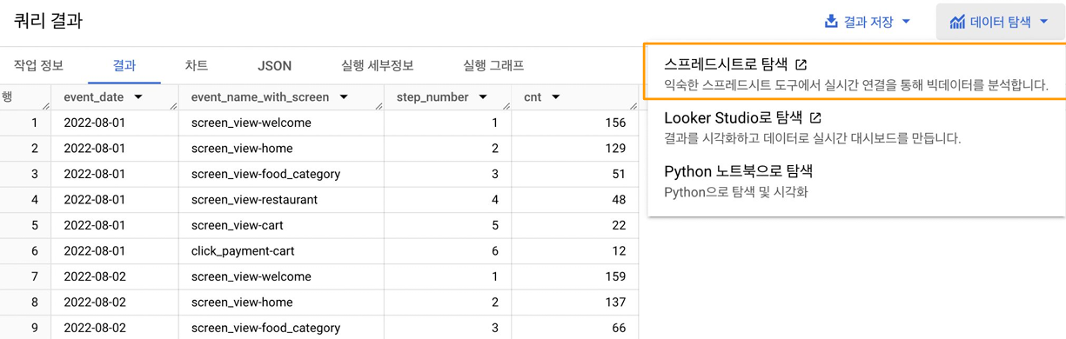The width and height of the screenshot is (1066, 339).
Task: Click the download icon beside 결과 저장
Action: tap(831, 21)
